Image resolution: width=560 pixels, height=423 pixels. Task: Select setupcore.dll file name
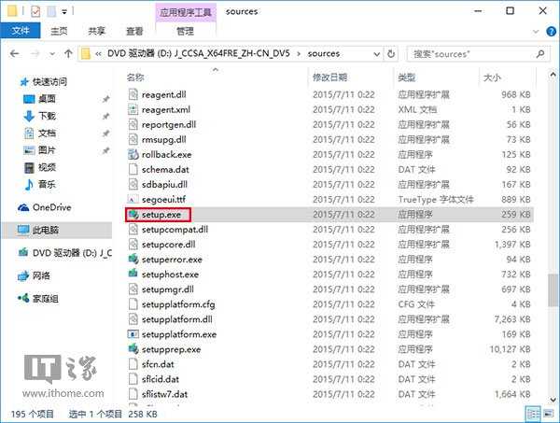(168, 245)
